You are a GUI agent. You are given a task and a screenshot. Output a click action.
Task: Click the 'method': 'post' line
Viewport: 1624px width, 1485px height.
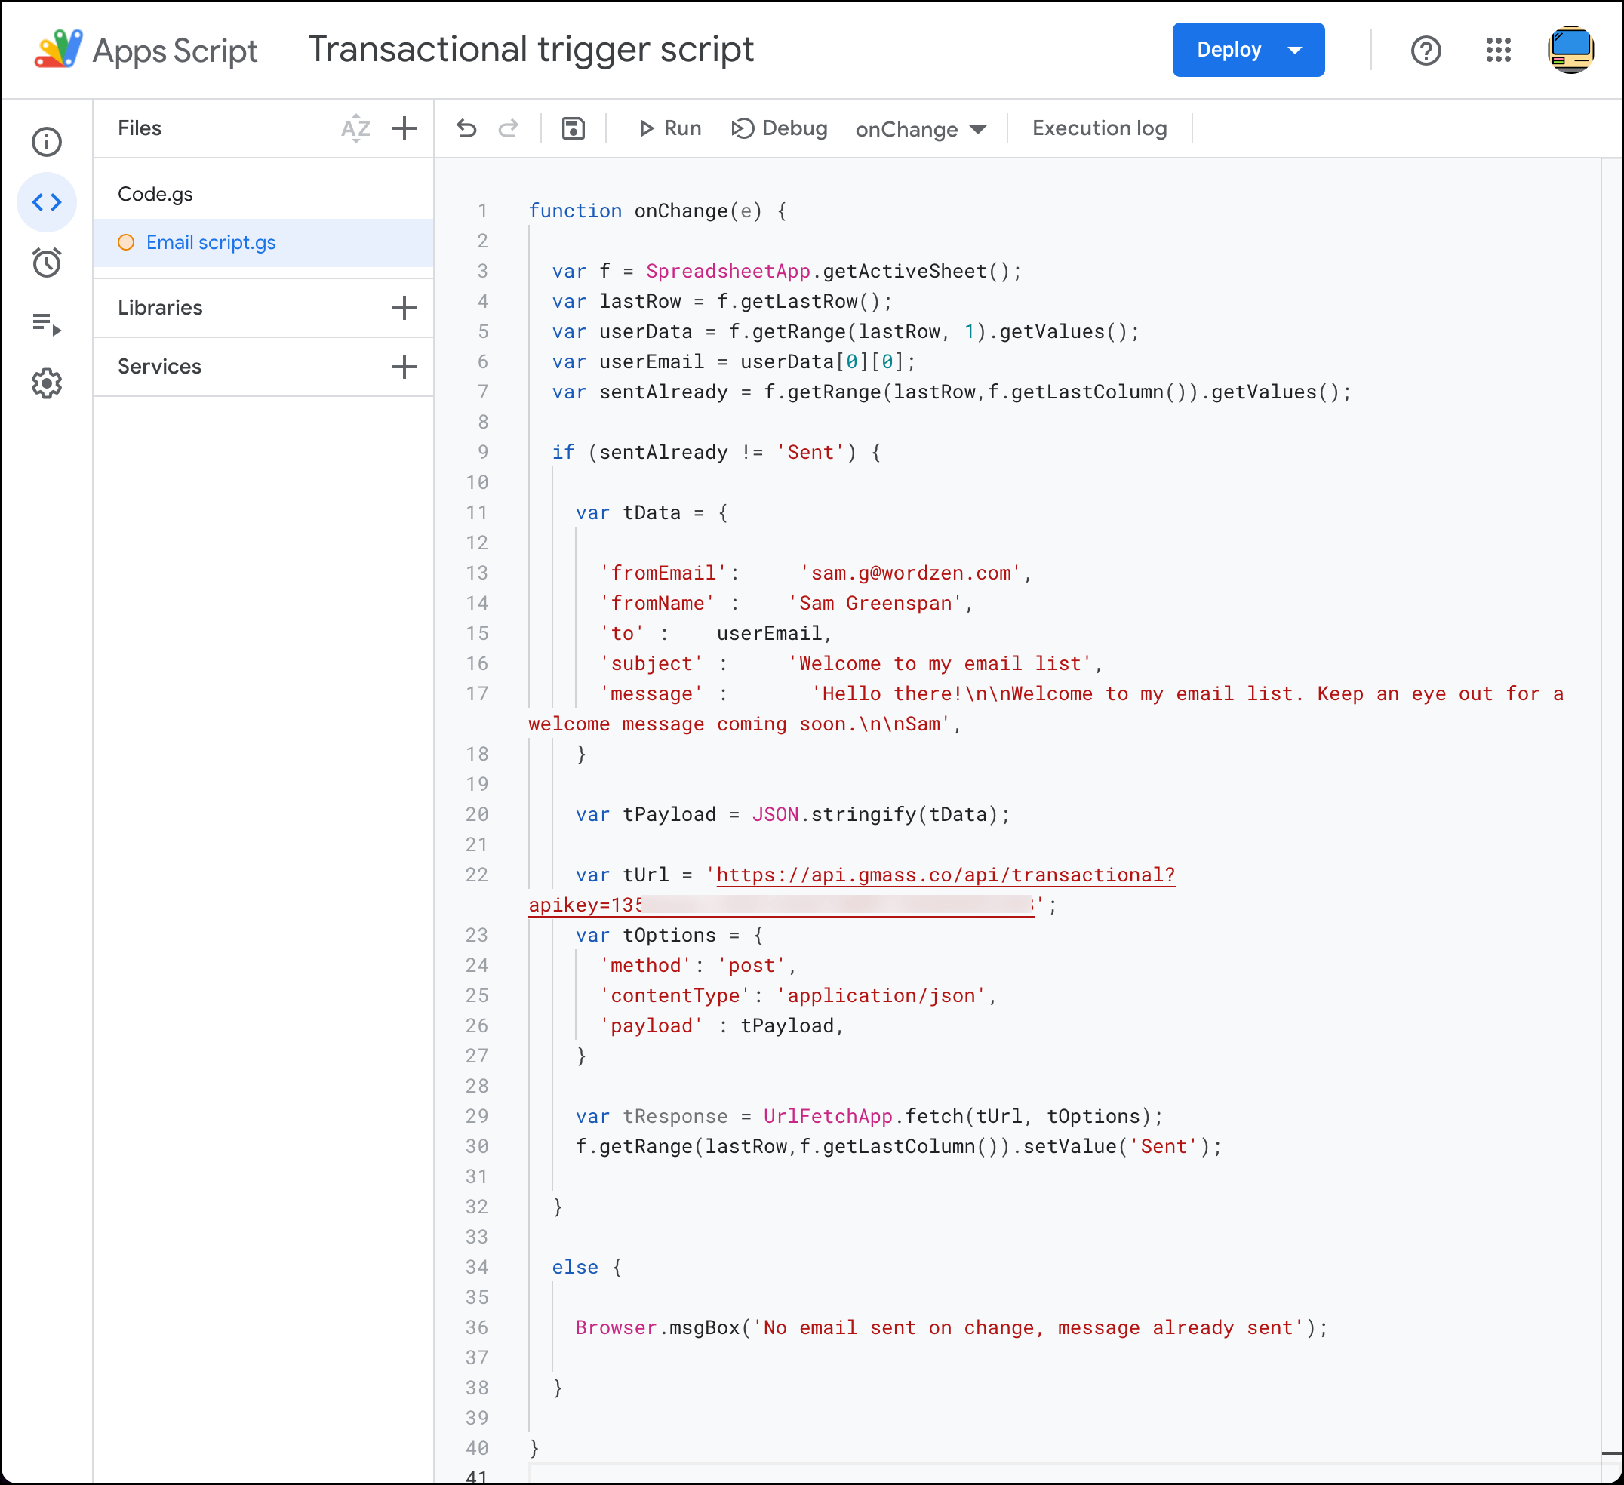(x=697, y=966)
